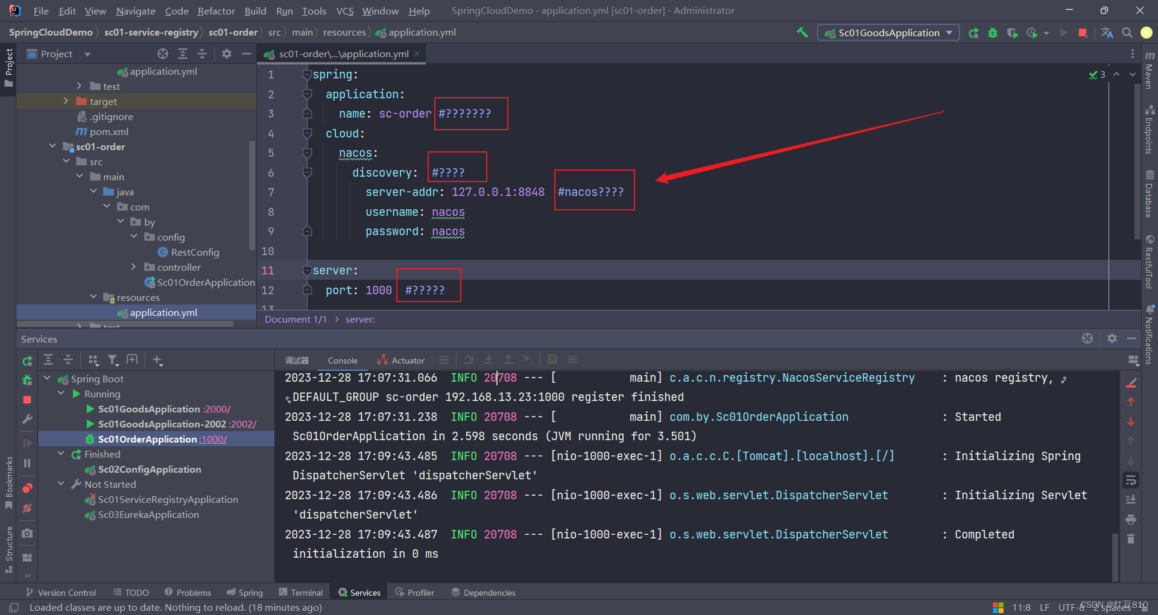Click the Print icon in console sidebar
Image resolution: width=1158 pixels, height=615 pixels.
click(x=1131, y=519)
